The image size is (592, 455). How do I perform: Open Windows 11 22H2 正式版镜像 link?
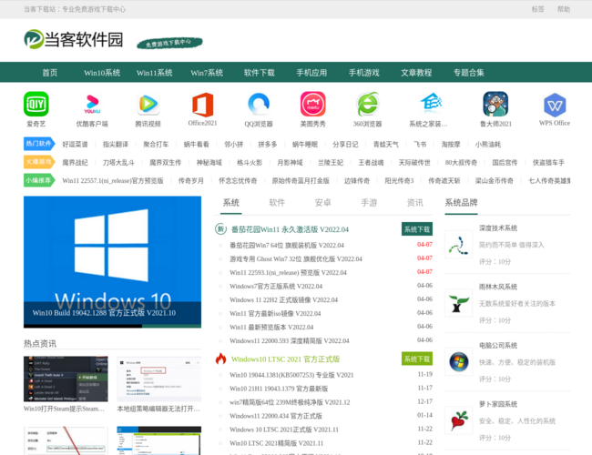[x=283, y=299]
